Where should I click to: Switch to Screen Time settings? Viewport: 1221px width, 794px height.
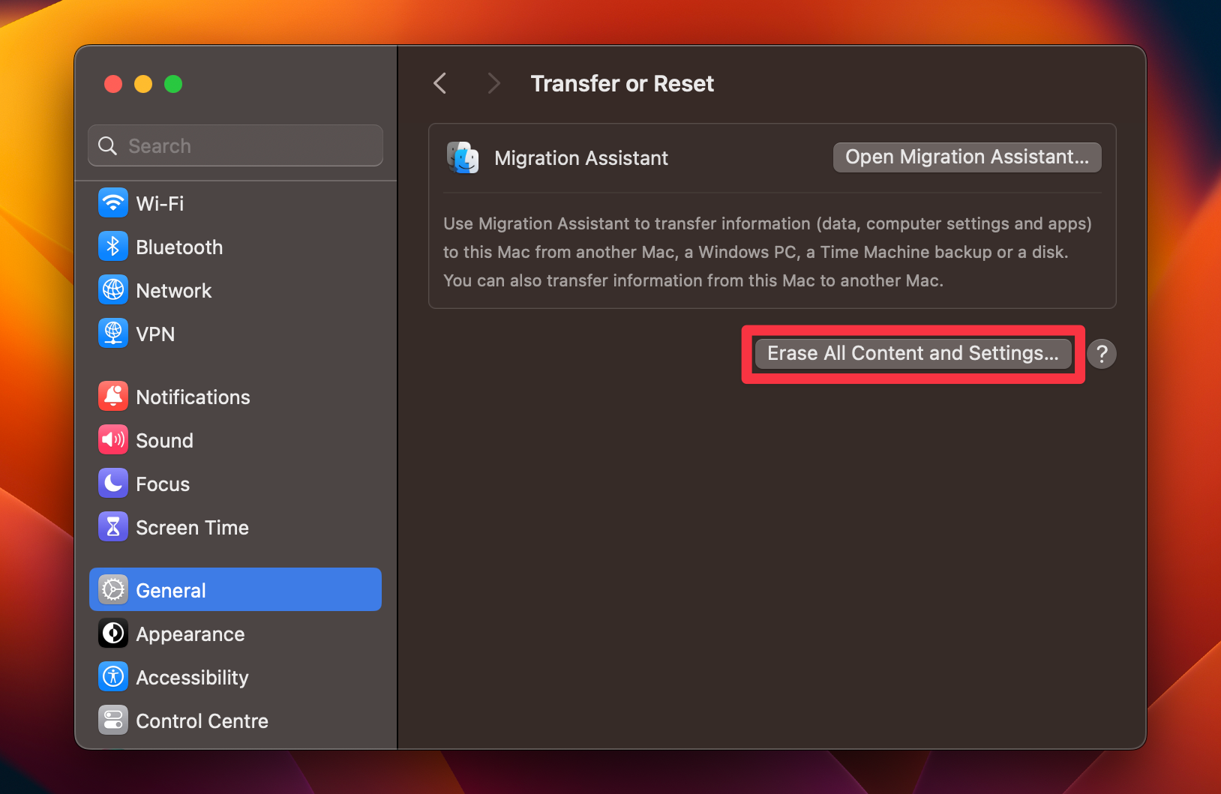pyautogui.click(x=192, y=526)
